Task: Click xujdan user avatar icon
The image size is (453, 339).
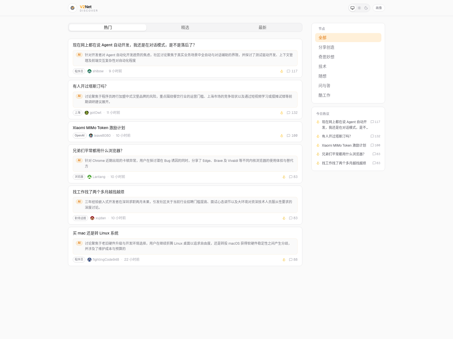Action: (92, 218)
